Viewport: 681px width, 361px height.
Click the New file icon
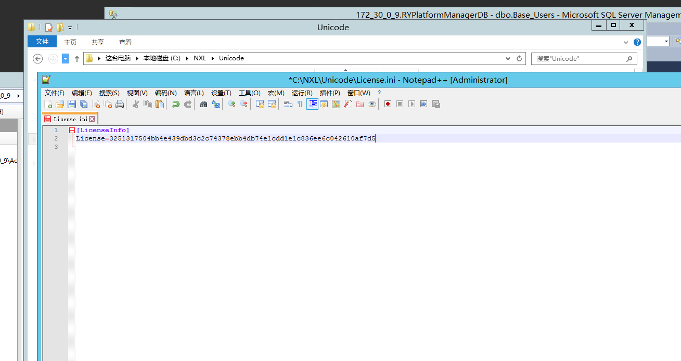48,104
